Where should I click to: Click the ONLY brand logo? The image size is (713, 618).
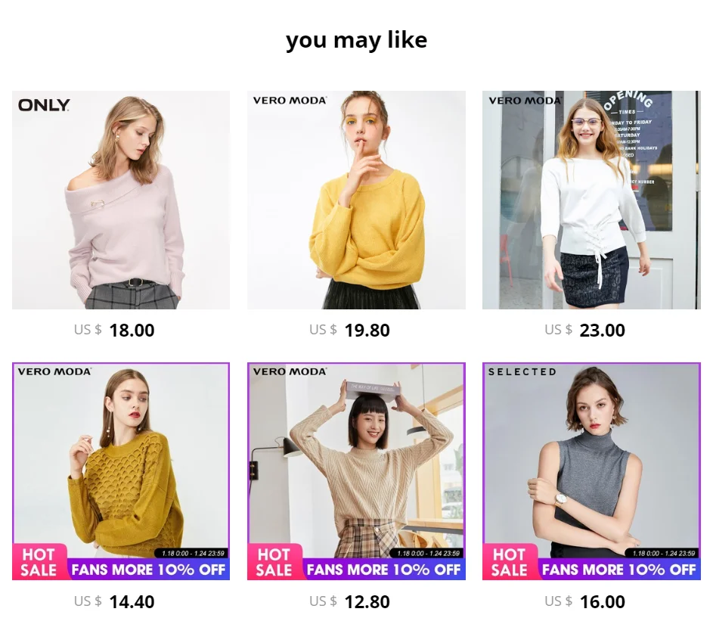pos(44,105)
